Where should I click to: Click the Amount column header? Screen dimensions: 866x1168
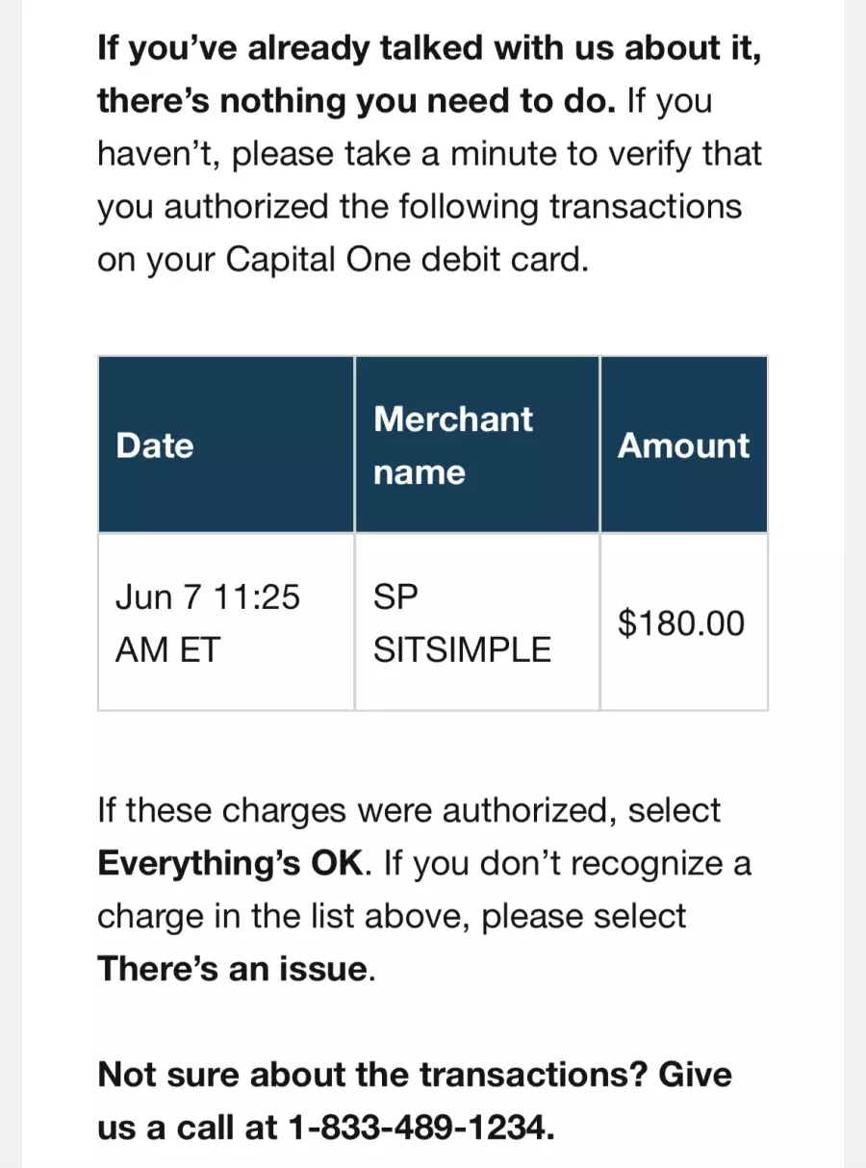pos(684,444)
